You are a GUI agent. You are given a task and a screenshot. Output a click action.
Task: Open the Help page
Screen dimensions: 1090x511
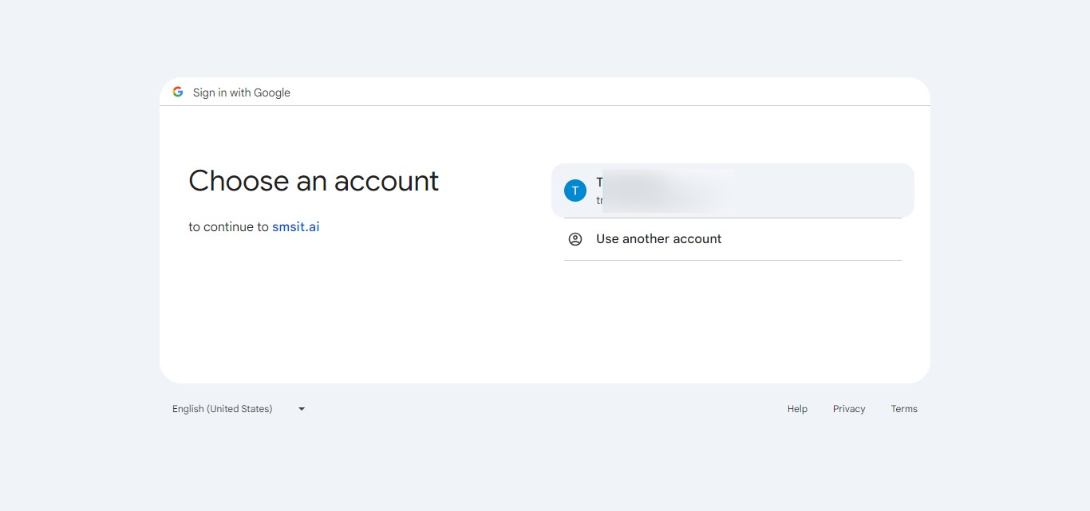click(796, 408)
